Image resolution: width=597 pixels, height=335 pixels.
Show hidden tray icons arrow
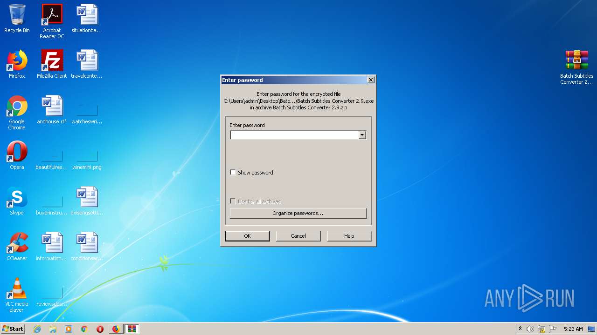(x=520, y=329)
